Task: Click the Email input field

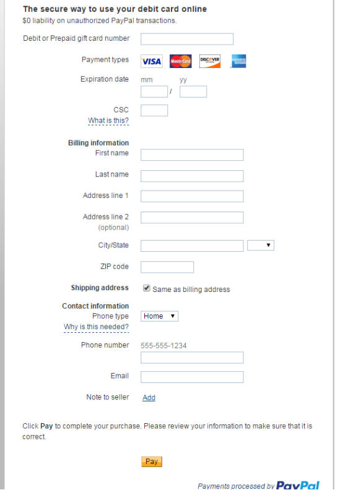Action: tap(192, 377)
